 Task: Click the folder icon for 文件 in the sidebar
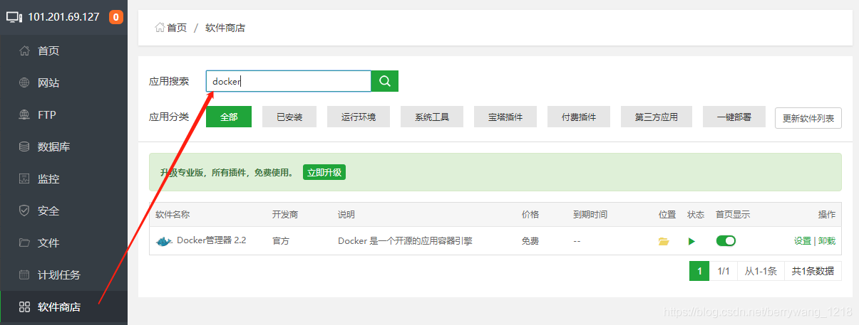tap(24, 243)
